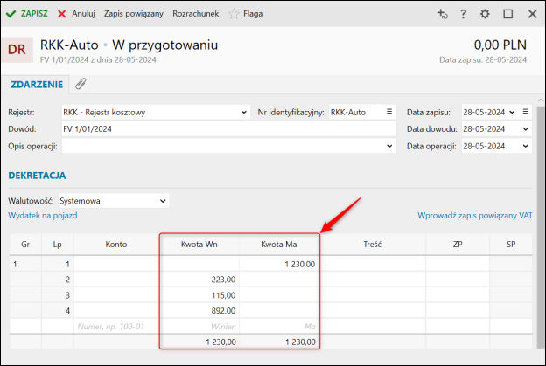Click the Kwota Wn column header

click(x=199, y=245)
